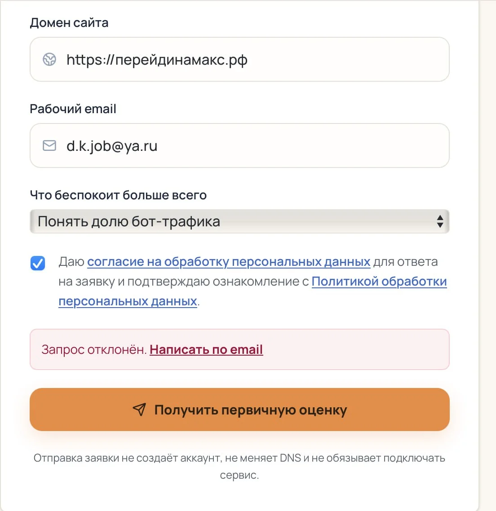Focus the email field containing d.k.job@ya.ru
This screenshot has width=496, height=511.
[239, 145]
